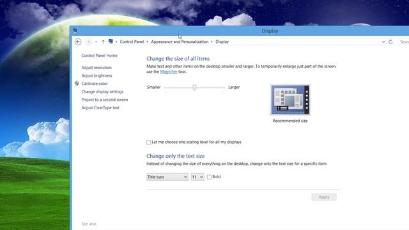Click the Display window title bar icon
Screen dimensions: 409x230
75,31
